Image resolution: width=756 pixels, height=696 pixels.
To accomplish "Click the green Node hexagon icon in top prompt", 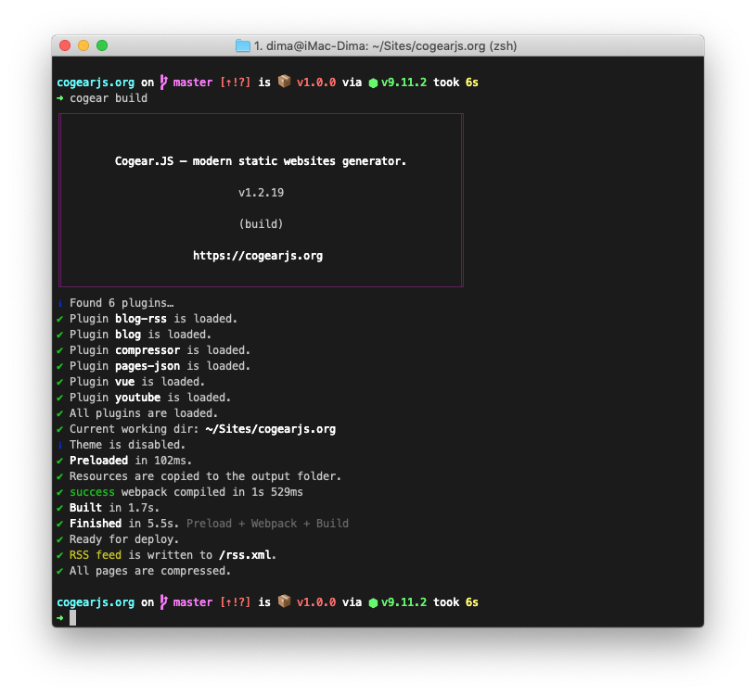I will click(373, 82).
